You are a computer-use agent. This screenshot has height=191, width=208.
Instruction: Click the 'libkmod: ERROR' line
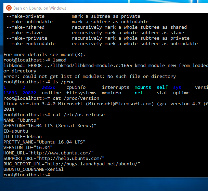tap(106, 66)
